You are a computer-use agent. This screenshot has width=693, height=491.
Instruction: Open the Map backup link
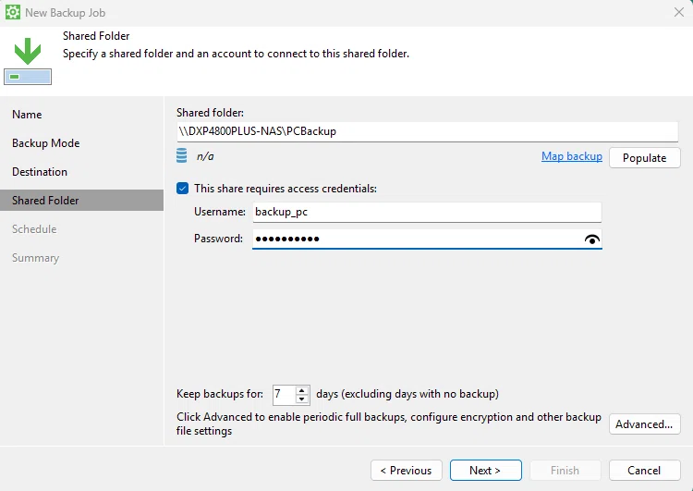572,156
